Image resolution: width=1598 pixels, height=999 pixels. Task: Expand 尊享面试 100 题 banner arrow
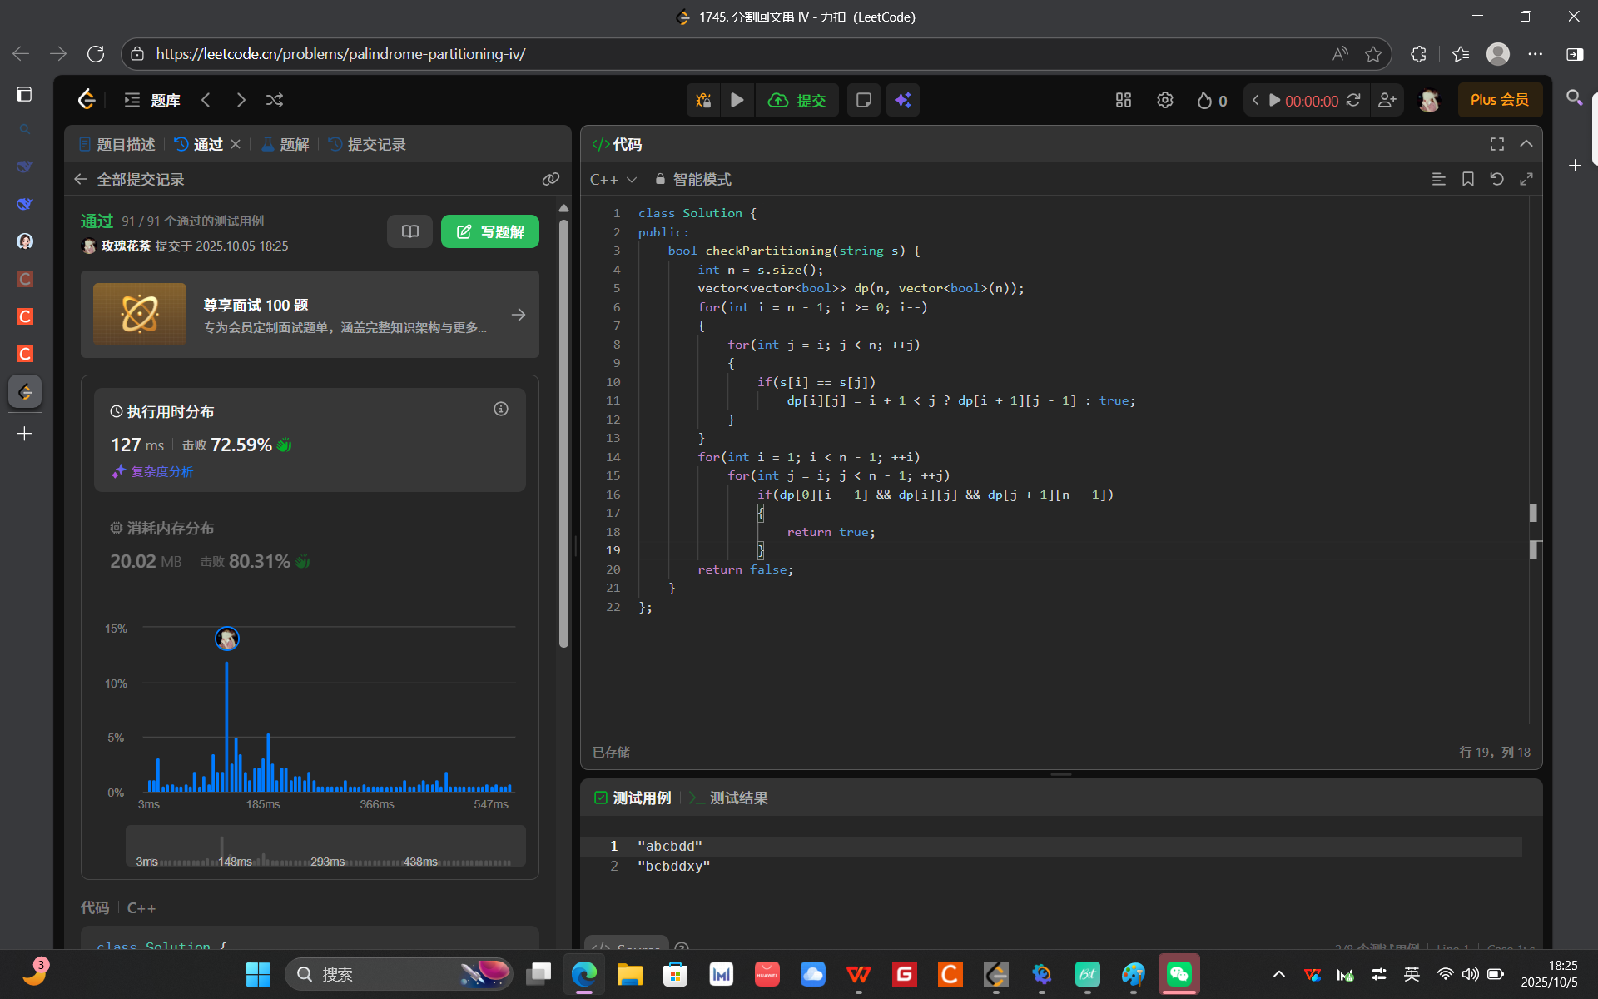click(x=518, y=315)
